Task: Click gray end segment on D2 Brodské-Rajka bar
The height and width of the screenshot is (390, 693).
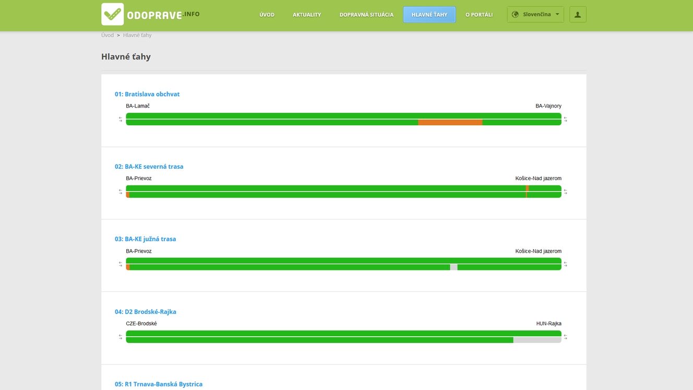Action: [537, 340]
